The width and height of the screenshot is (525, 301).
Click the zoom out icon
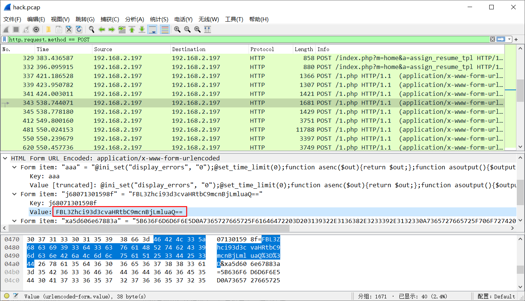point(187,29)
